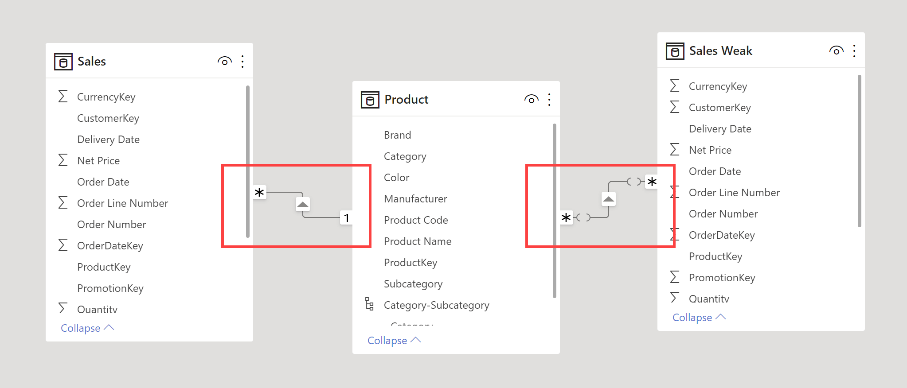Click the Category-Subcategory hierarchy icon
The width and height of the screenshot is (907, 388).
pos(369,304)
